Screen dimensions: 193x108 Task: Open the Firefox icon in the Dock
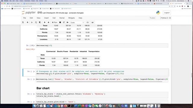[x=65, y=106]
